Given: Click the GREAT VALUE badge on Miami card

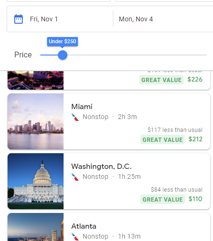Looking at the screenshot, I should pos(162,139).
